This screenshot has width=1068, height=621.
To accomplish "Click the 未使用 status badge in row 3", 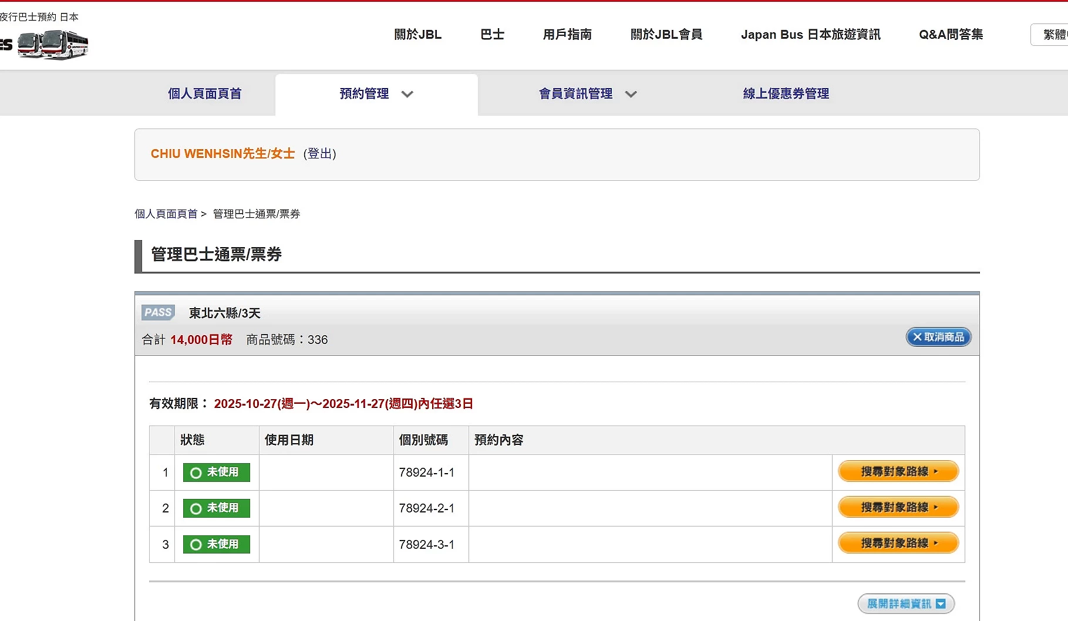I will tap(217, 544).
